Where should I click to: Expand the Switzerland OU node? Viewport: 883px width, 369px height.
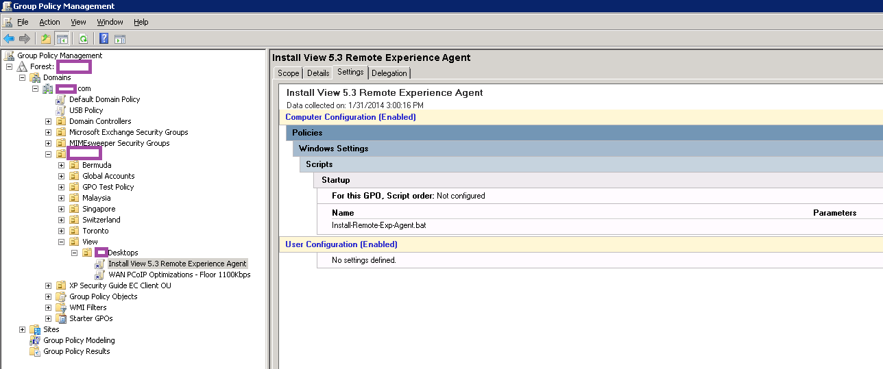tap(61, 220)
